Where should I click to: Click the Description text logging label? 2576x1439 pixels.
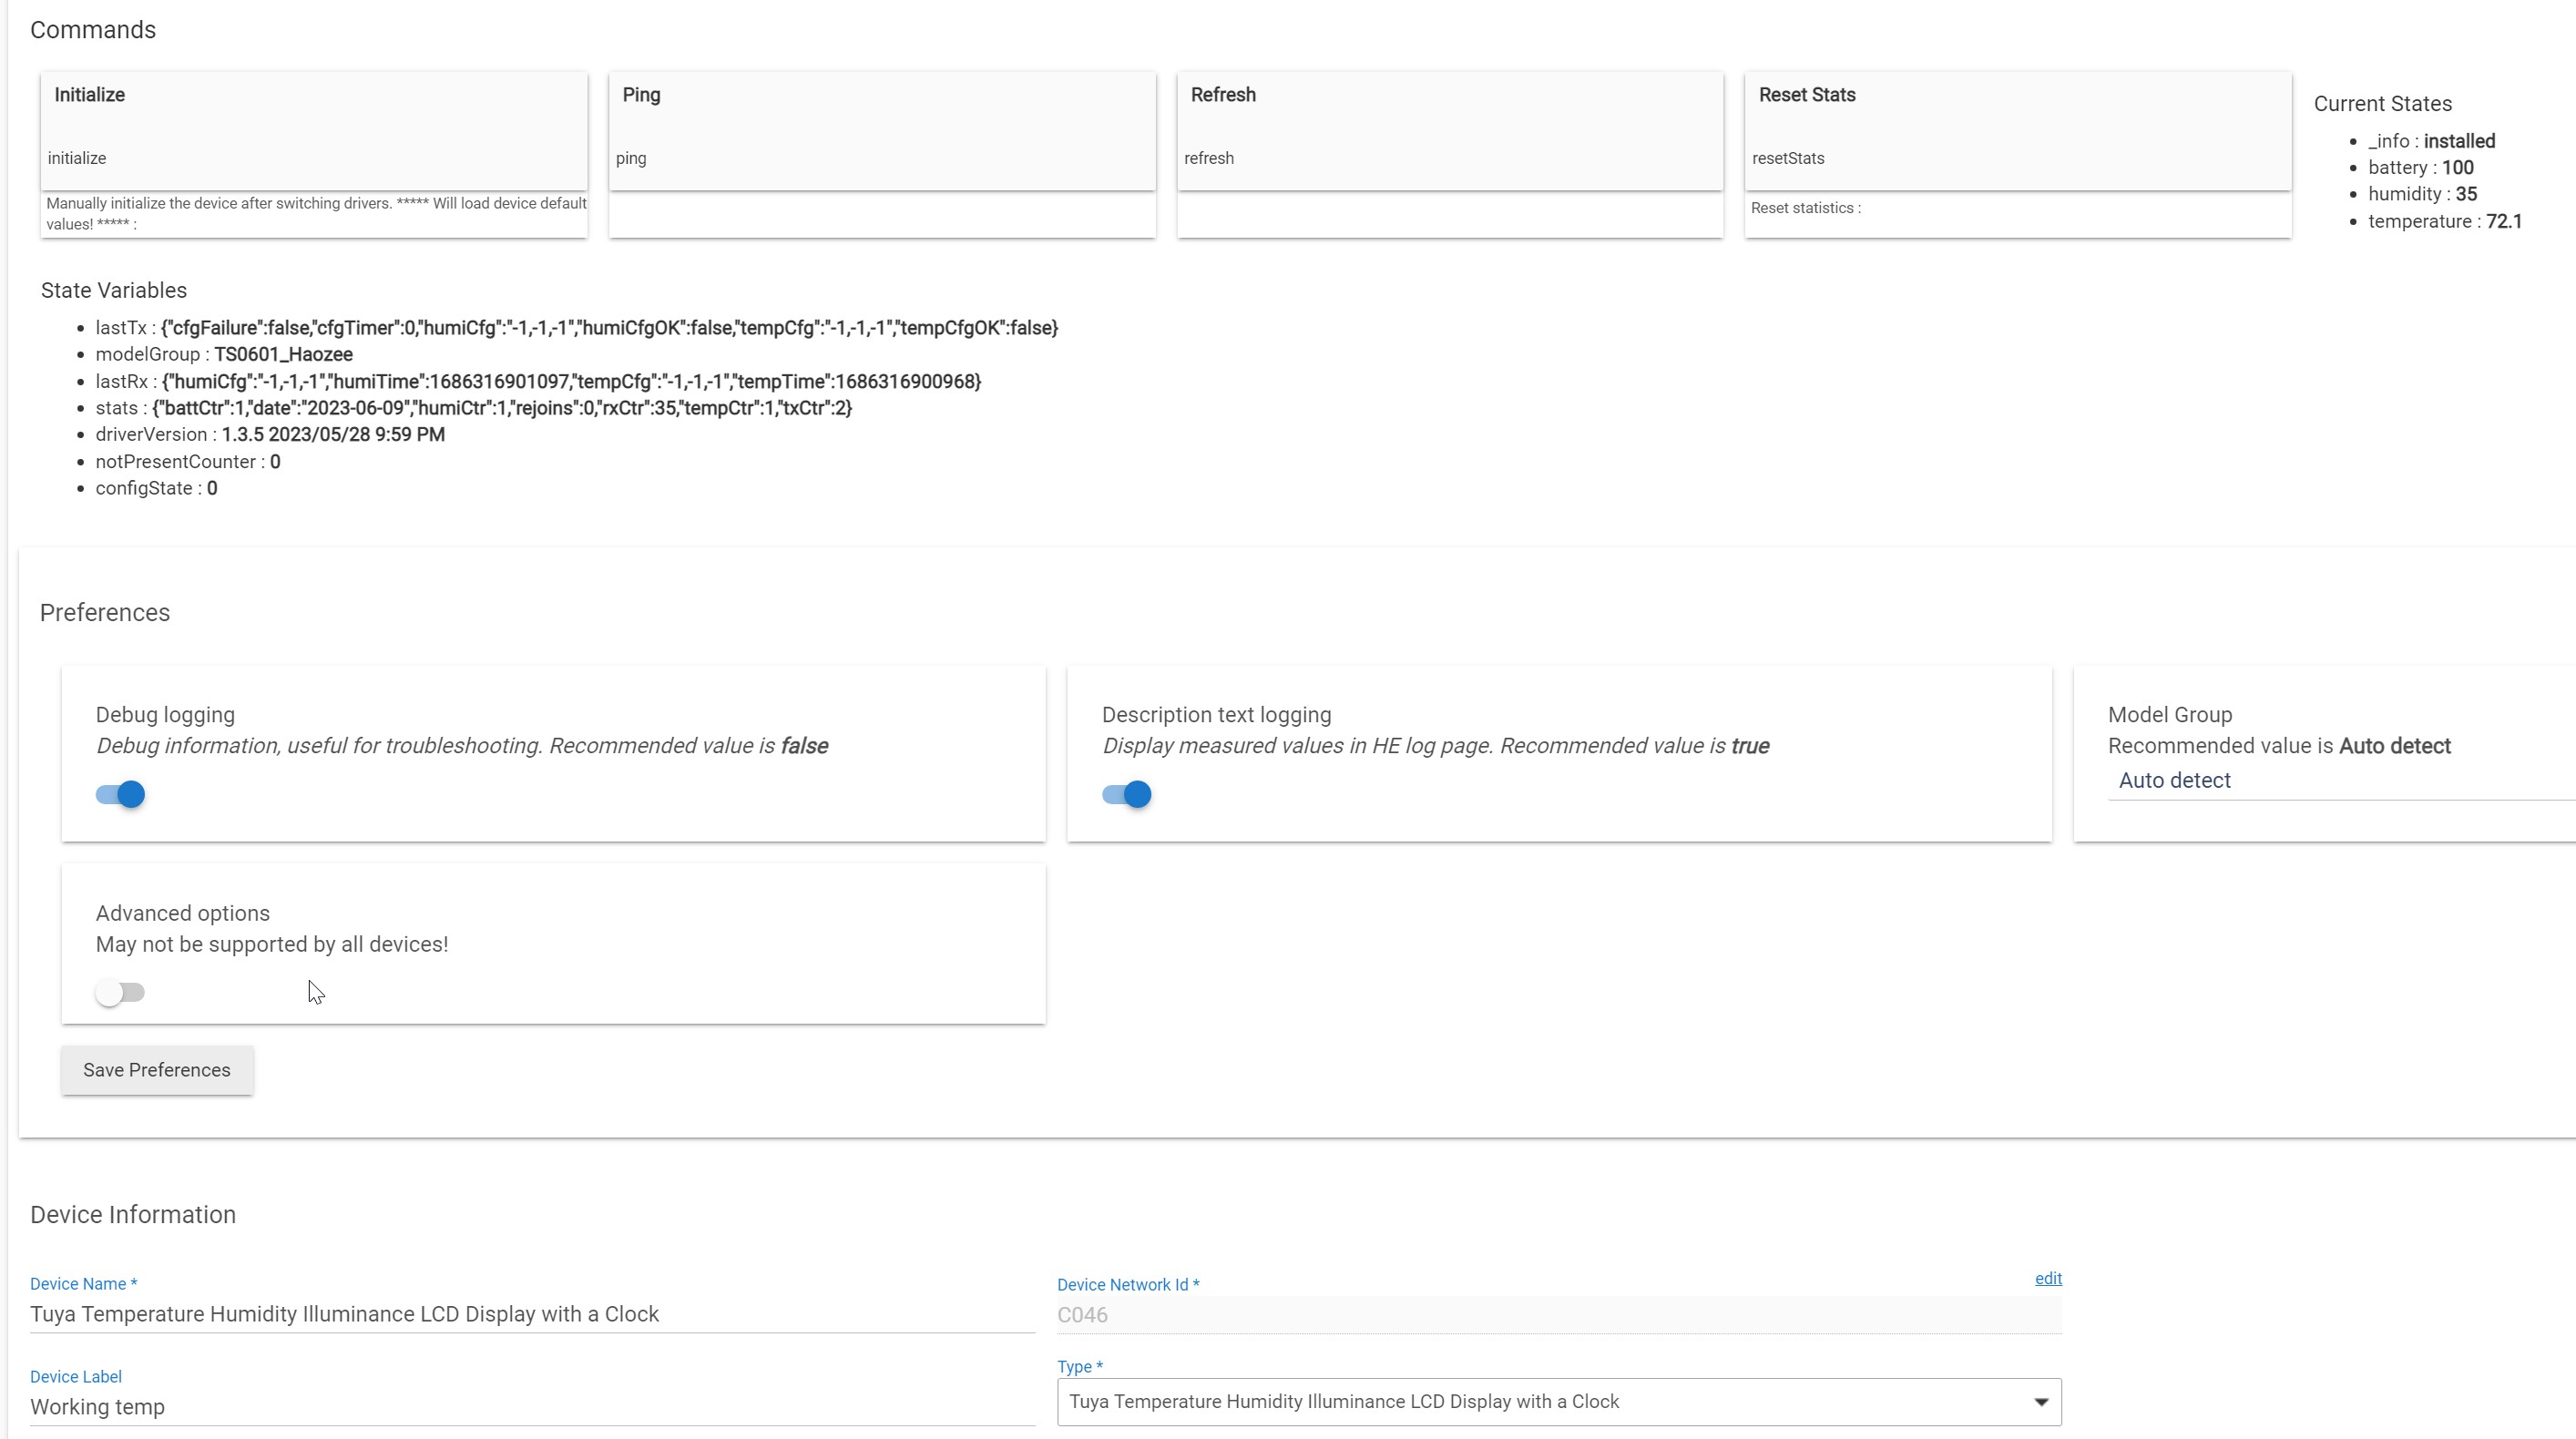[x=1217, y=715]
